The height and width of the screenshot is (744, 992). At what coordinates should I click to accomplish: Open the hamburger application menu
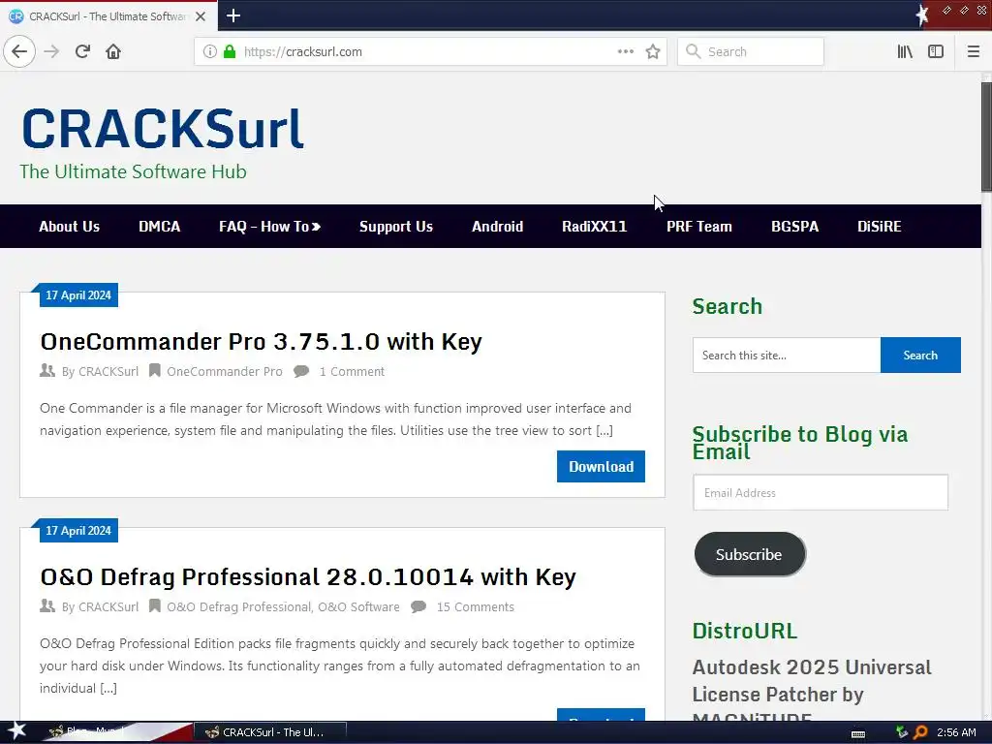pyautogui.click(x=973, y=51)
